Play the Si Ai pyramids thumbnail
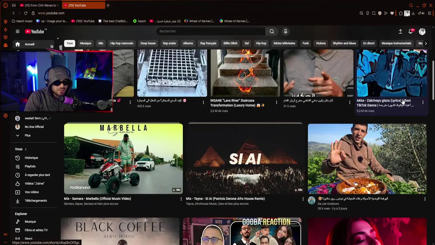Screen dimensions: 435x245 coord(245,159)
